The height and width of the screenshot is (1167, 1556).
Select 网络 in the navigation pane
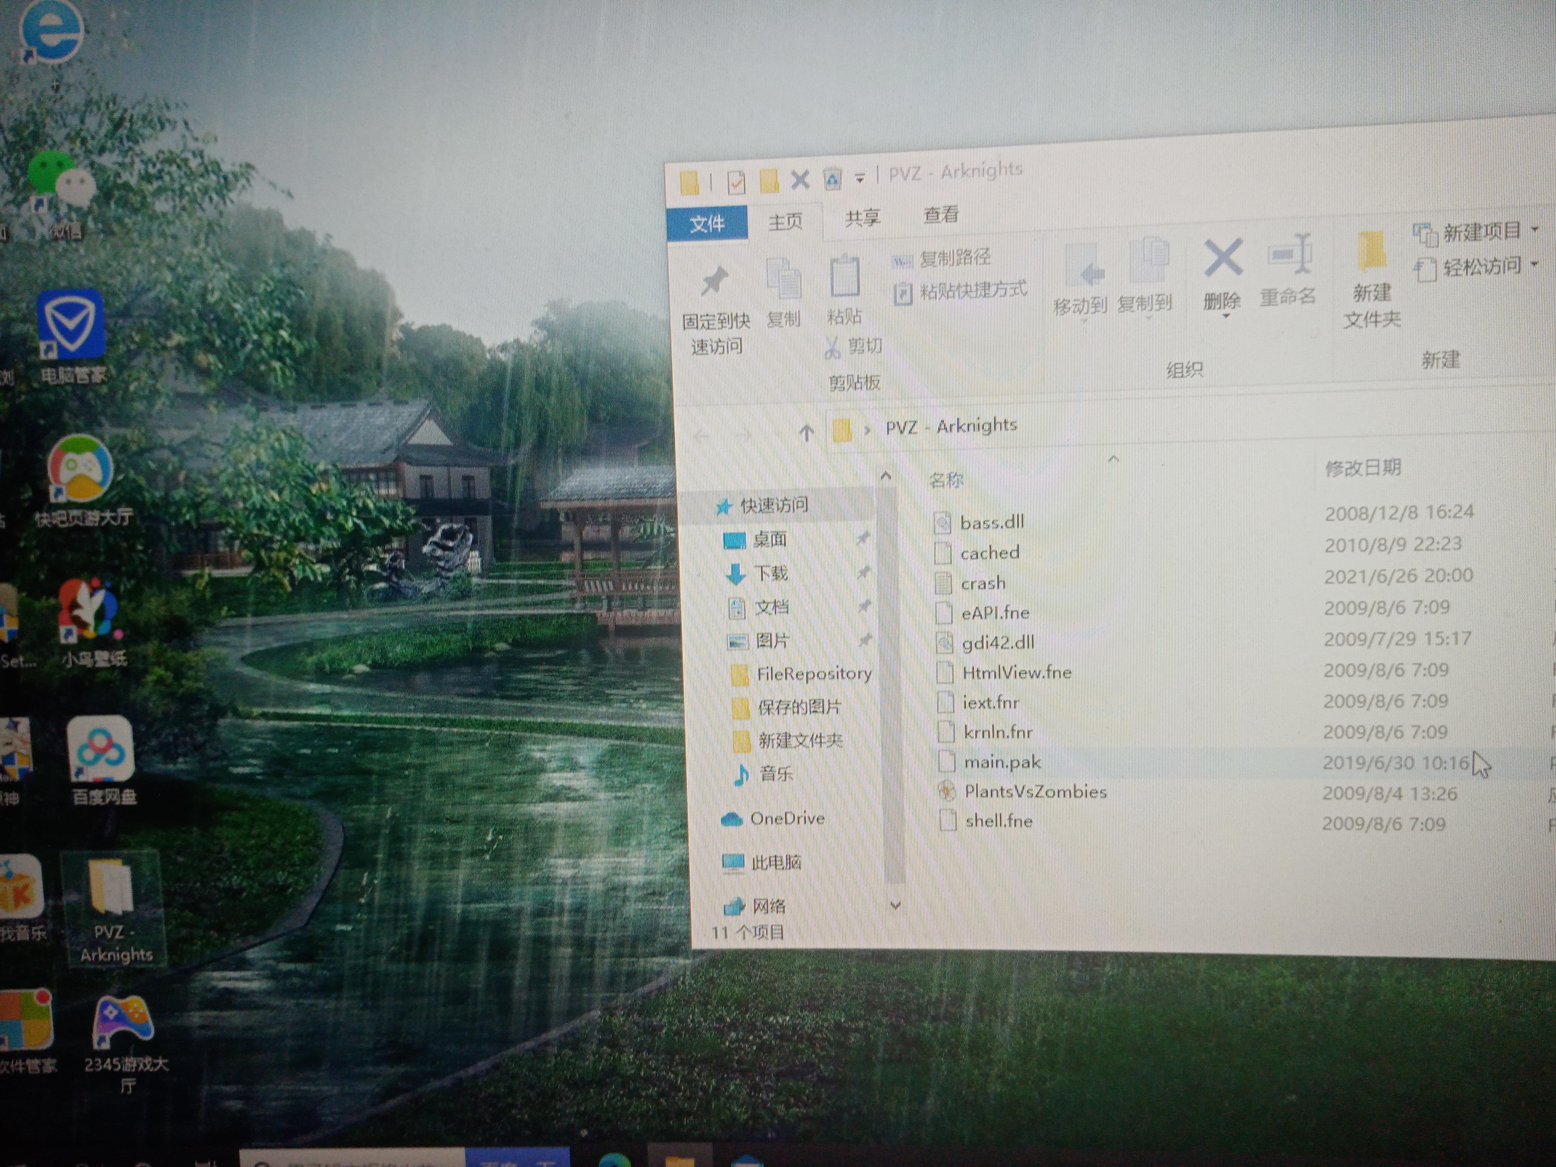click(x=754, y=906)
